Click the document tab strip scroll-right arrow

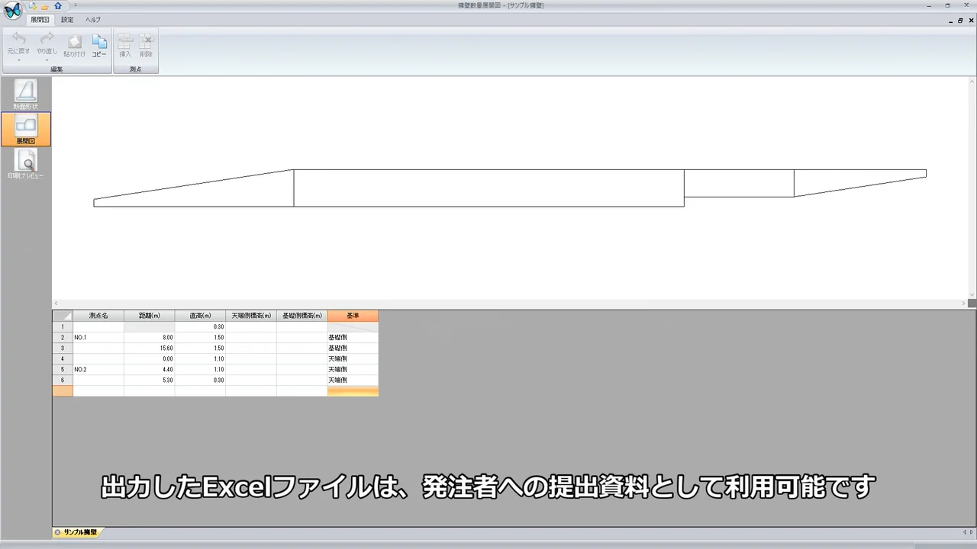[971, 532]
